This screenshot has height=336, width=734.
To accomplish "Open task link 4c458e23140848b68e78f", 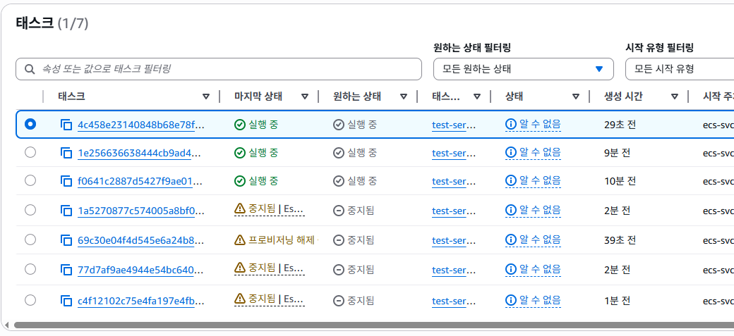I will pos(141,125).
